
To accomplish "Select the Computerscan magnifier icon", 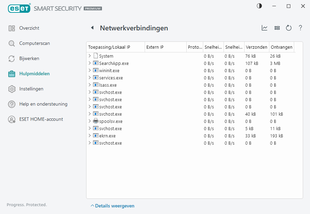I will [11, 43].
